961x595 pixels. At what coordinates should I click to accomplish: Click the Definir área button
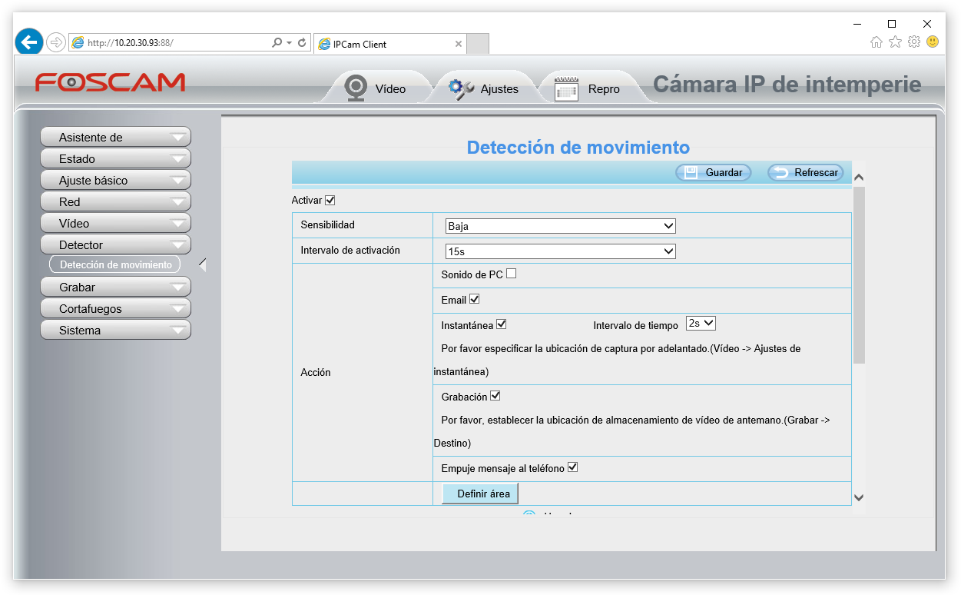click(481, 494)
